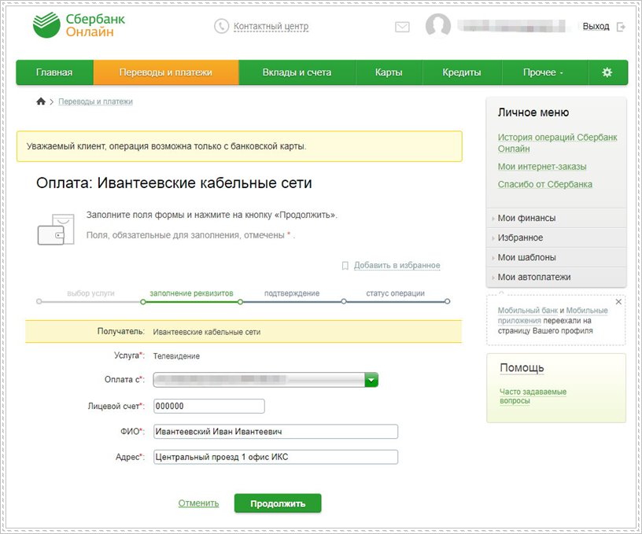Open the Оплата с card dropdown

tap(266, 380)
